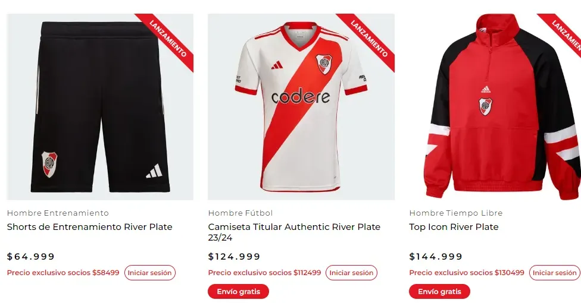Click the adidas logo on the shorts
The width and height of the screenshot is (581, 303).
pos(154,171)
